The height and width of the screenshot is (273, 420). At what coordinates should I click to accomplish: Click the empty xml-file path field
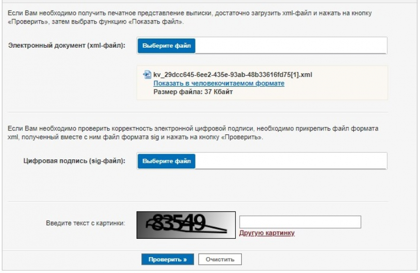point(291,46)
